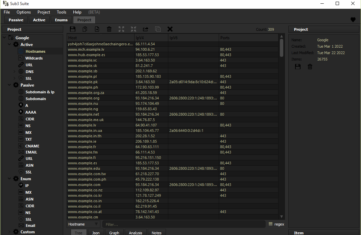Image resolution: width=361 pixels, height=235 pixels.
Task: Select Hostnames under Active
Action: (35, 51)
